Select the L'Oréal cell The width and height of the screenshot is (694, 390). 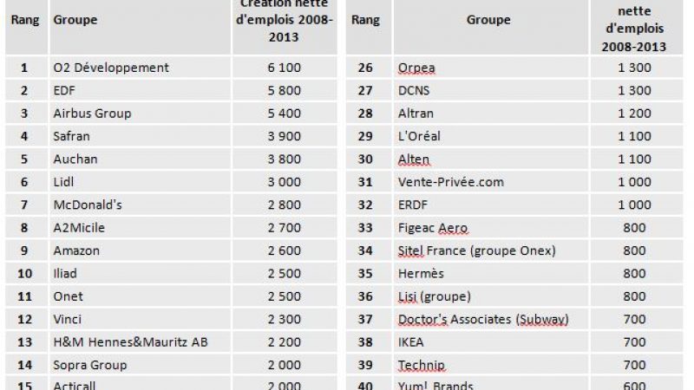pyautogui.click(x=419, y=136)
